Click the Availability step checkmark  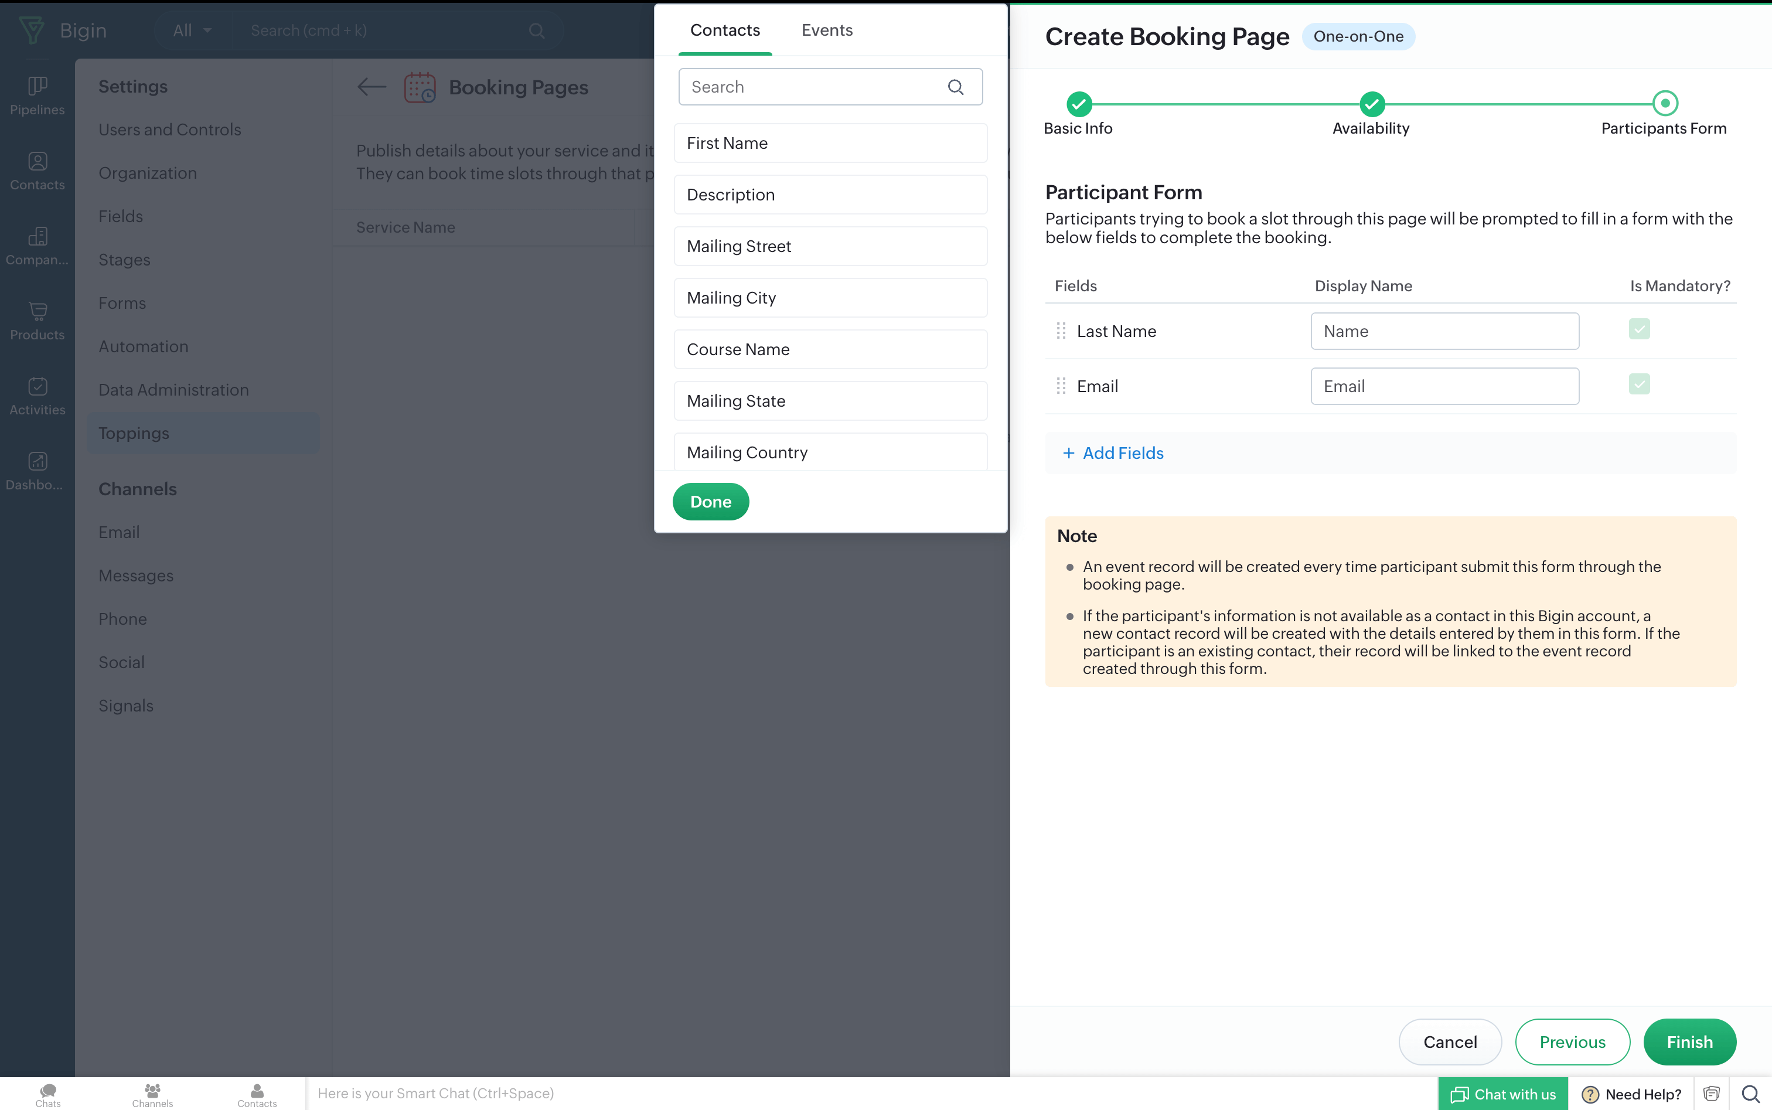pyautogui.click(x=1371, y=104)
